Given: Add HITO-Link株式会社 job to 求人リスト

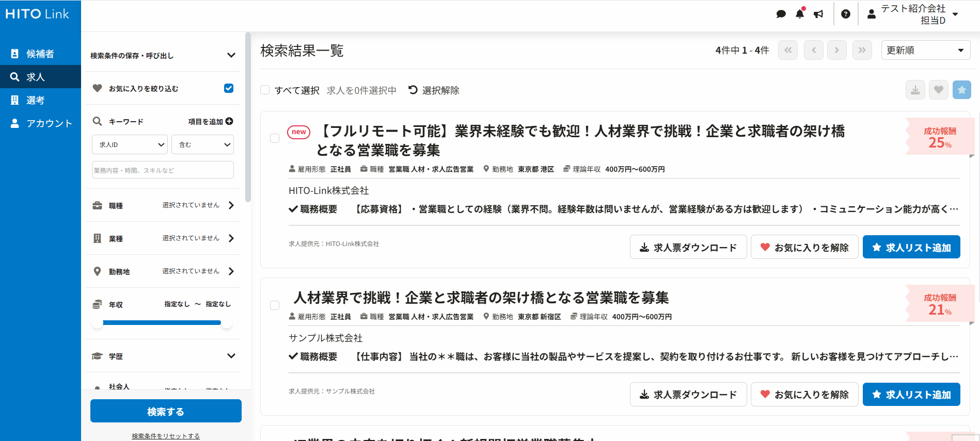Looking at the screenshot, I should tap(911, 247).
